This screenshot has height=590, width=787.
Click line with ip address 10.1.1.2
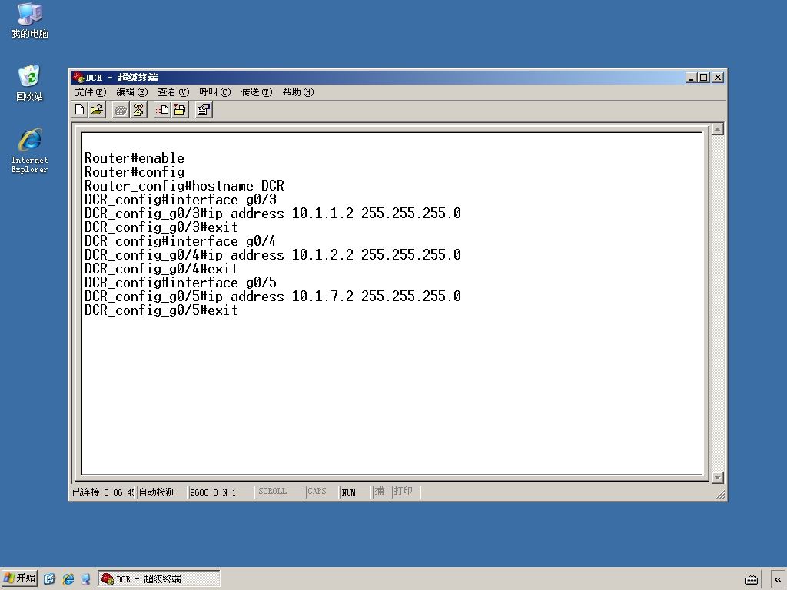[273, 214]
